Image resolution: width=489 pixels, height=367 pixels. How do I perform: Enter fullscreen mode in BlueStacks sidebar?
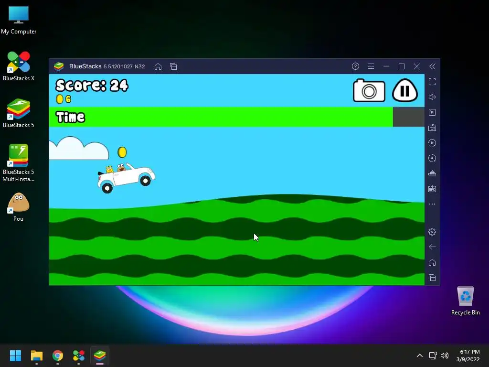pos(432,82)
